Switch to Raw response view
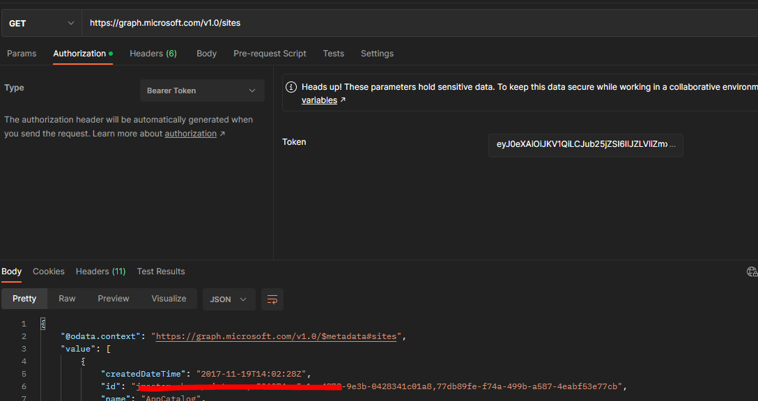 (x=67, y=299)
